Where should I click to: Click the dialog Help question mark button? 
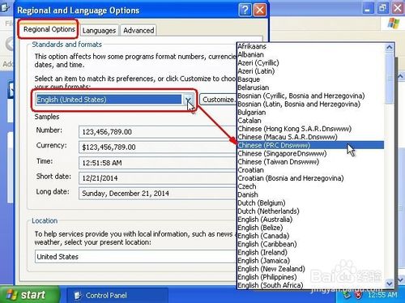(x=245, y=11)
